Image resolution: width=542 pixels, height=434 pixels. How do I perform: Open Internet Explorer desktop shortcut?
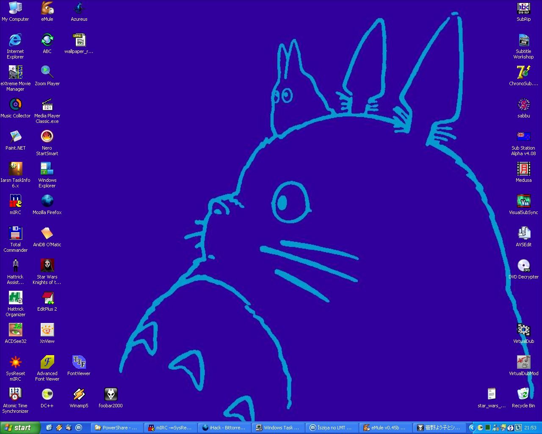pyautogui.click(x=15, y=46)
